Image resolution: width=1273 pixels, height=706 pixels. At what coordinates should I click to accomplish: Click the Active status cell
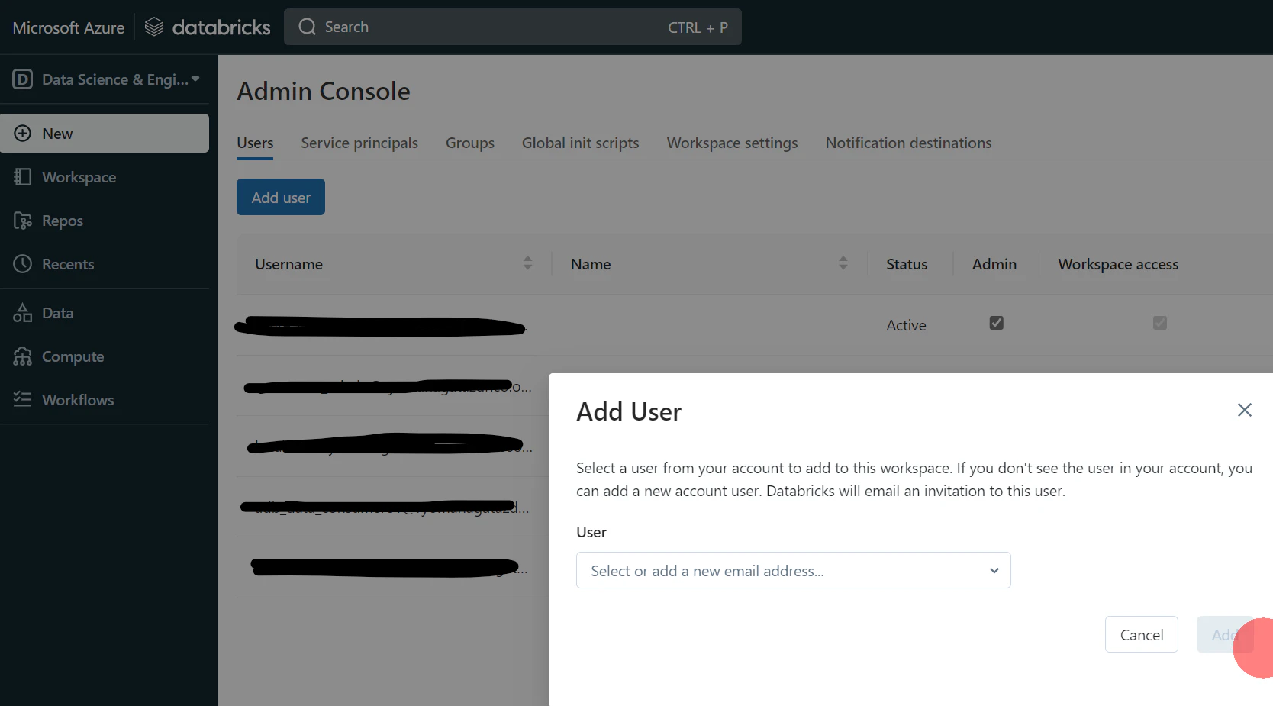pos(906,325)
